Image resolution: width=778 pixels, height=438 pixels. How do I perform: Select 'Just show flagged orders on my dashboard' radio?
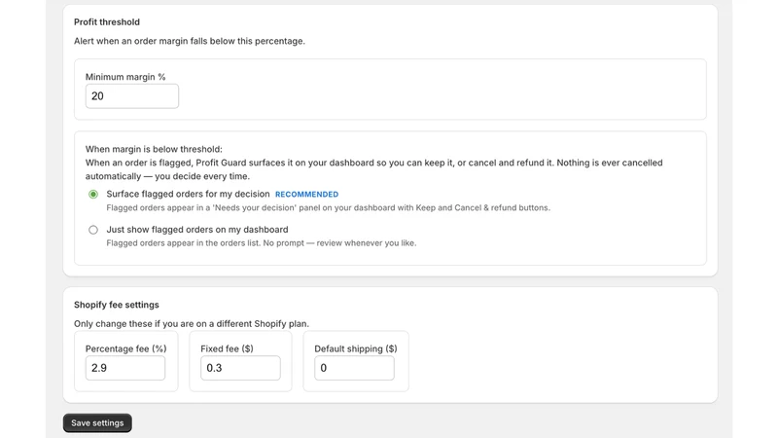tap(93, 230)
